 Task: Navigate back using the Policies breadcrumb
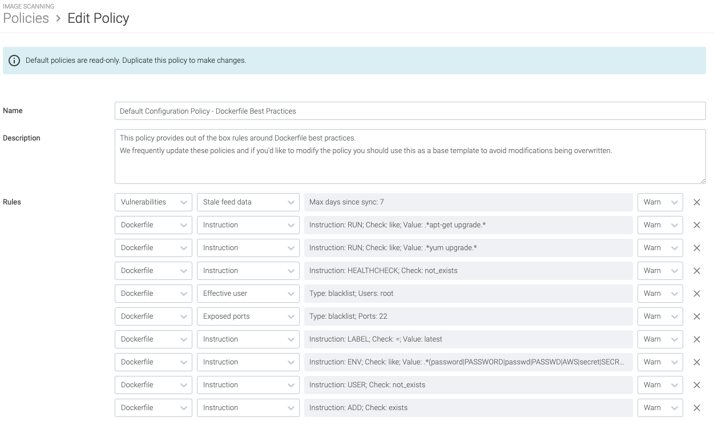[x=26, y=18]
